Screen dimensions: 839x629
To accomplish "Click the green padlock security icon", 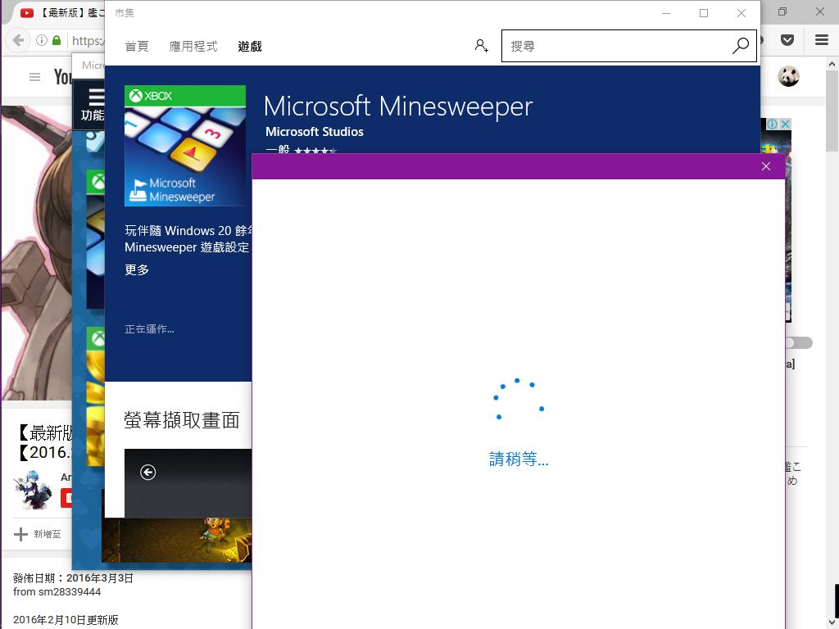I will 57,40.
